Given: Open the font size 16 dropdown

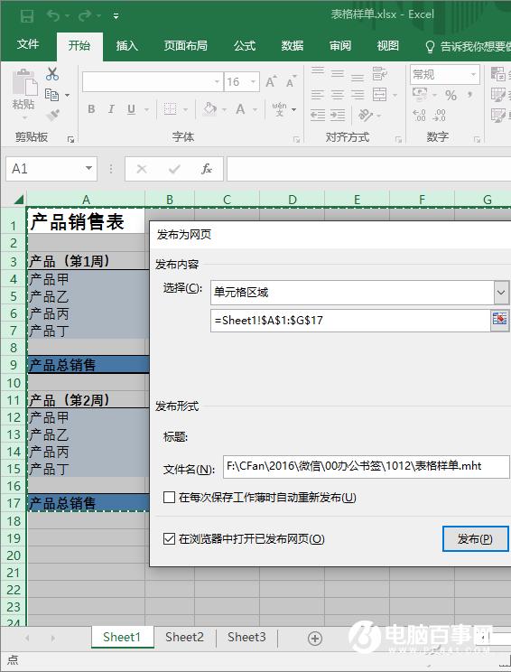Looking at the screenshot, I should (253, 81).
